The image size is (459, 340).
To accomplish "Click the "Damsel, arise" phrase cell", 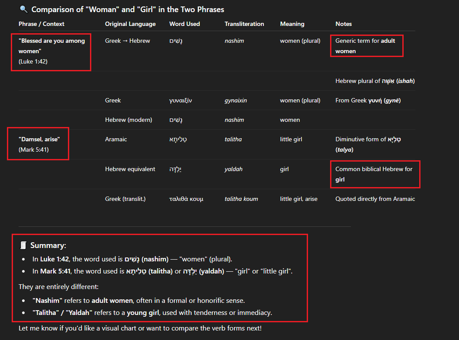I will click(x=39, y=139).
